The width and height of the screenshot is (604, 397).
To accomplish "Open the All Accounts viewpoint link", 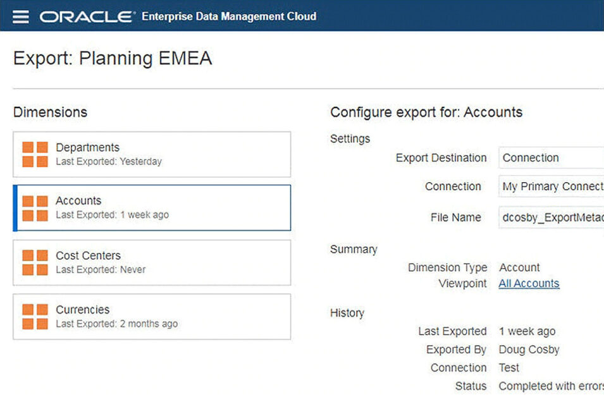I will click(x=529, y=283).
